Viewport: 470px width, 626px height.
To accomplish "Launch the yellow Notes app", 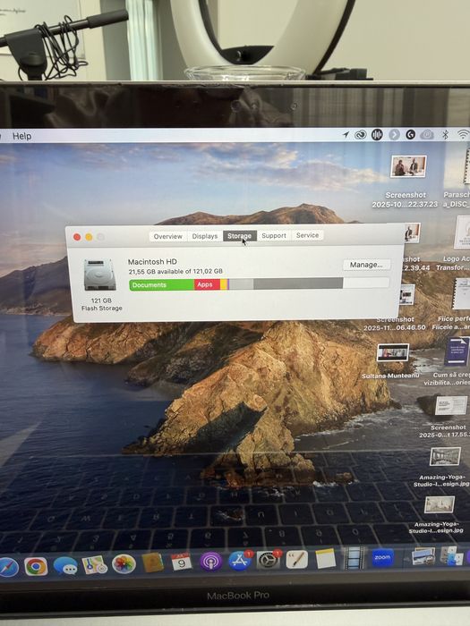I will (325, 558).
